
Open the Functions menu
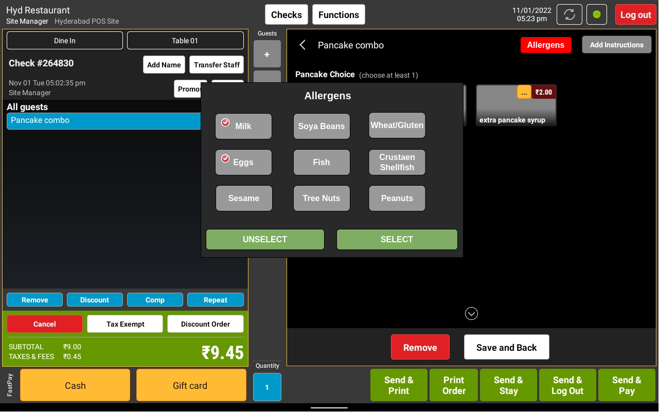click(x=339, y=14)
